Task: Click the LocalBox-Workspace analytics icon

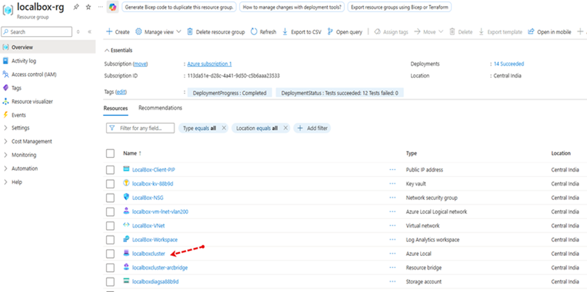Action: tap(126, 239)
